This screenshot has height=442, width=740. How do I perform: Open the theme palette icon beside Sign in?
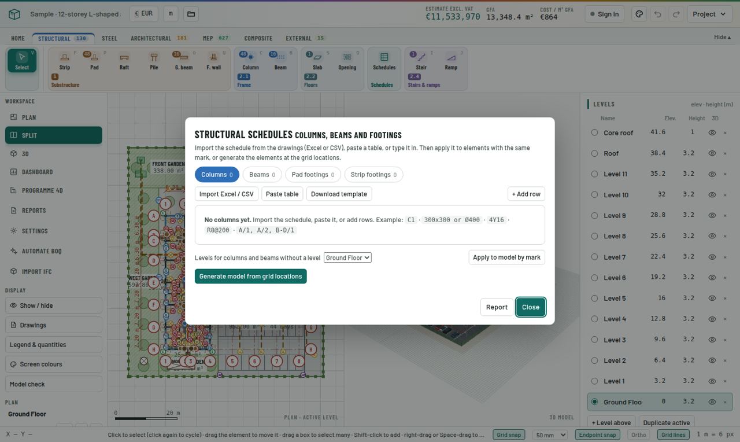tap(639, 14)
